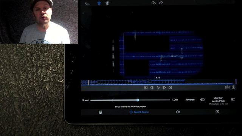Undo the last edit with the undo arrow
This screenshot has height=136, width=242.
[154, 3]
